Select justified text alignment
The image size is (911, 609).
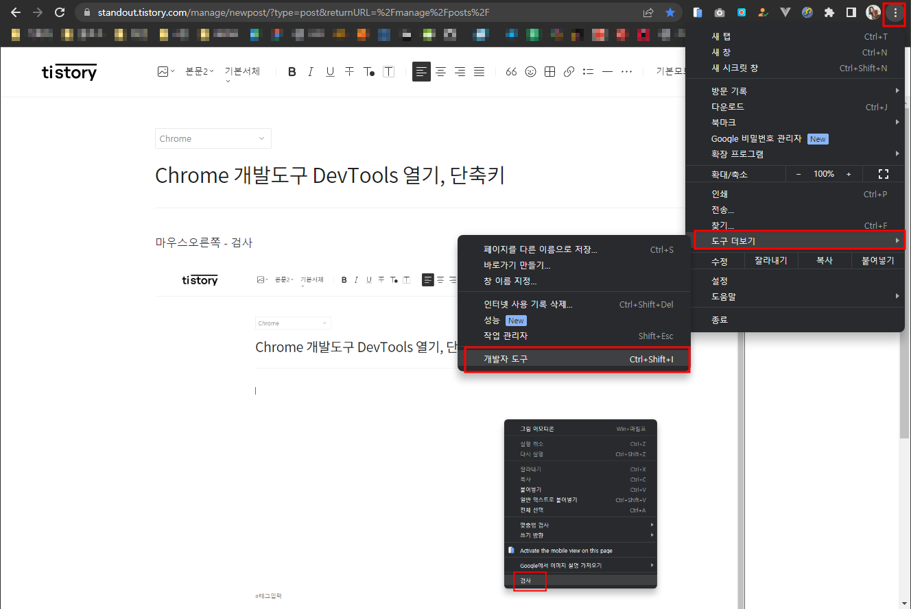(479, 71)
